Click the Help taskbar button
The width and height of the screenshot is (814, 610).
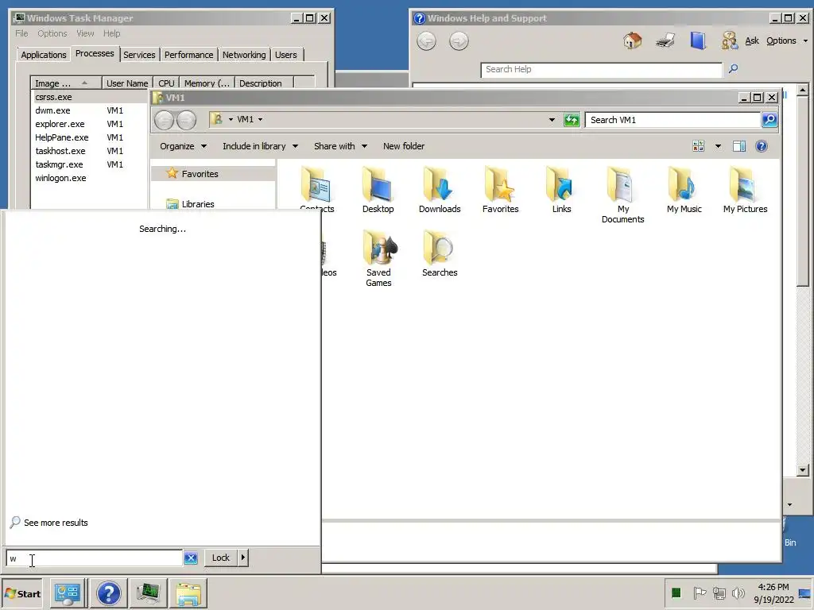[x=108, y=593]
